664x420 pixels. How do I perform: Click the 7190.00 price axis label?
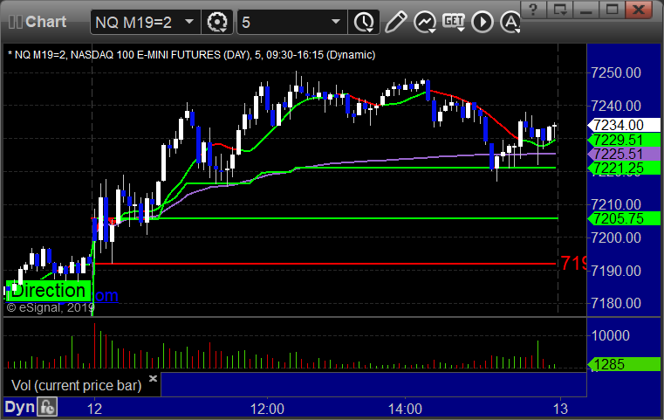tap(616, 271)
